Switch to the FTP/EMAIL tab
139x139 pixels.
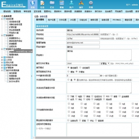(117, 20)
